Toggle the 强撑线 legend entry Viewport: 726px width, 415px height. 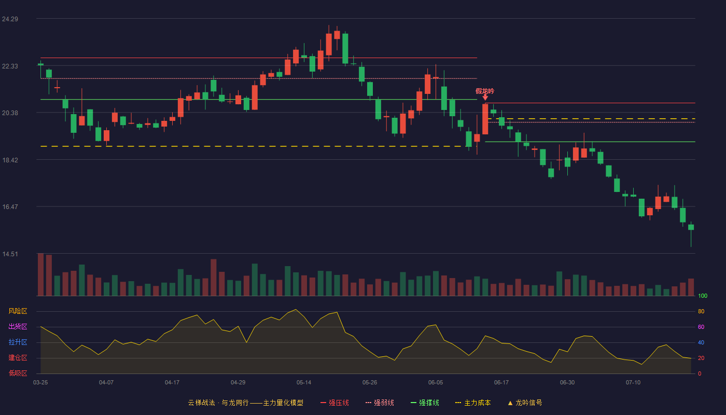(425, 403)
